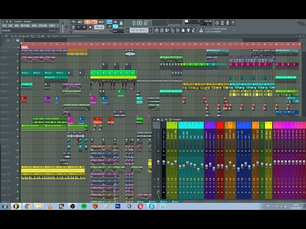Select Playlist select-region tool icon
This screenshot has height=229, width=306.
point(35,36)
